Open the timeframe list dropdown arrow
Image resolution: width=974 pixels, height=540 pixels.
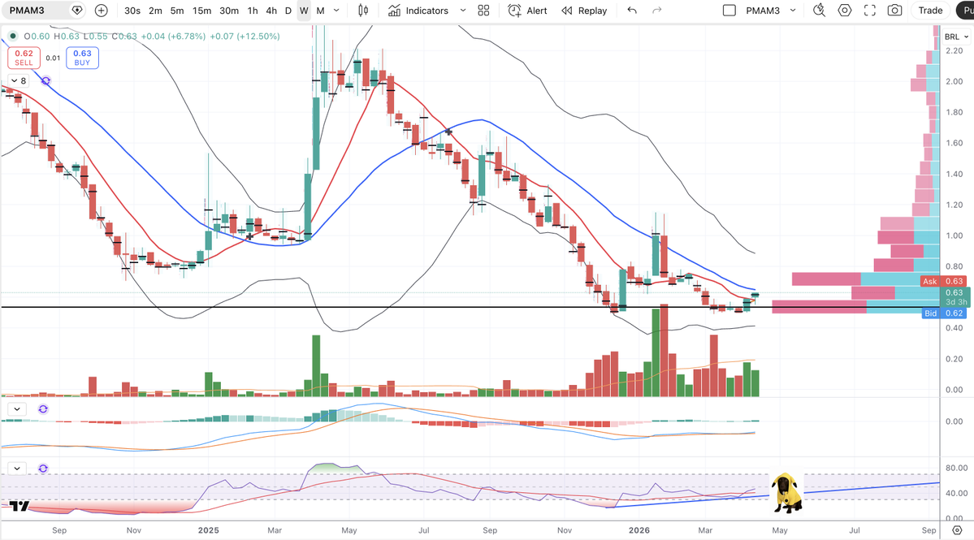pos(336,11)
